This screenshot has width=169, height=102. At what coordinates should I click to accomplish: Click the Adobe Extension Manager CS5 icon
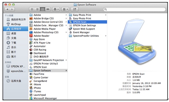tap(31, 25)
